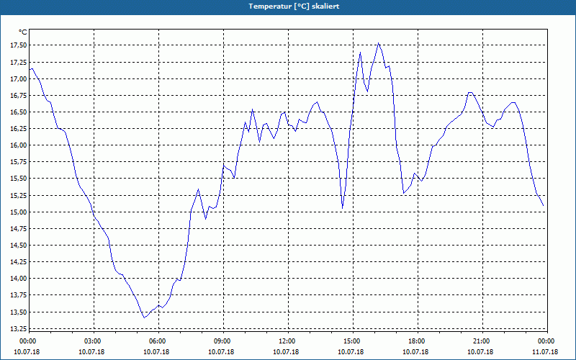Click the 16,00 y-axis label

click(x=18, y=145)
